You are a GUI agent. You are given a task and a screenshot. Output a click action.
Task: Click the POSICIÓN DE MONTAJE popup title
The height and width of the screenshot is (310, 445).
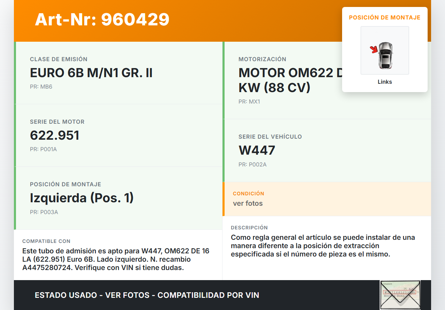(x=385, y=17)
